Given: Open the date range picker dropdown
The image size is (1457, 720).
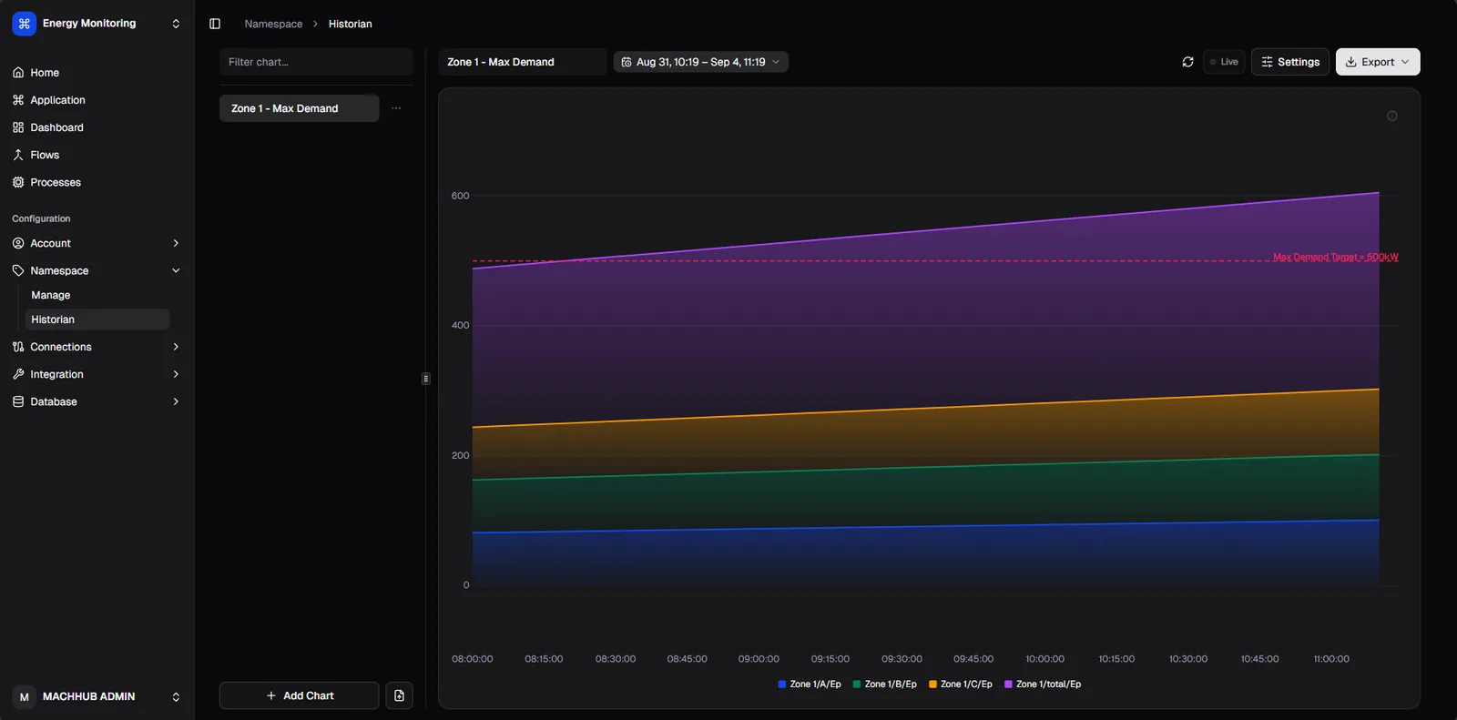Looking at the screenshot, I should [700, 62].
